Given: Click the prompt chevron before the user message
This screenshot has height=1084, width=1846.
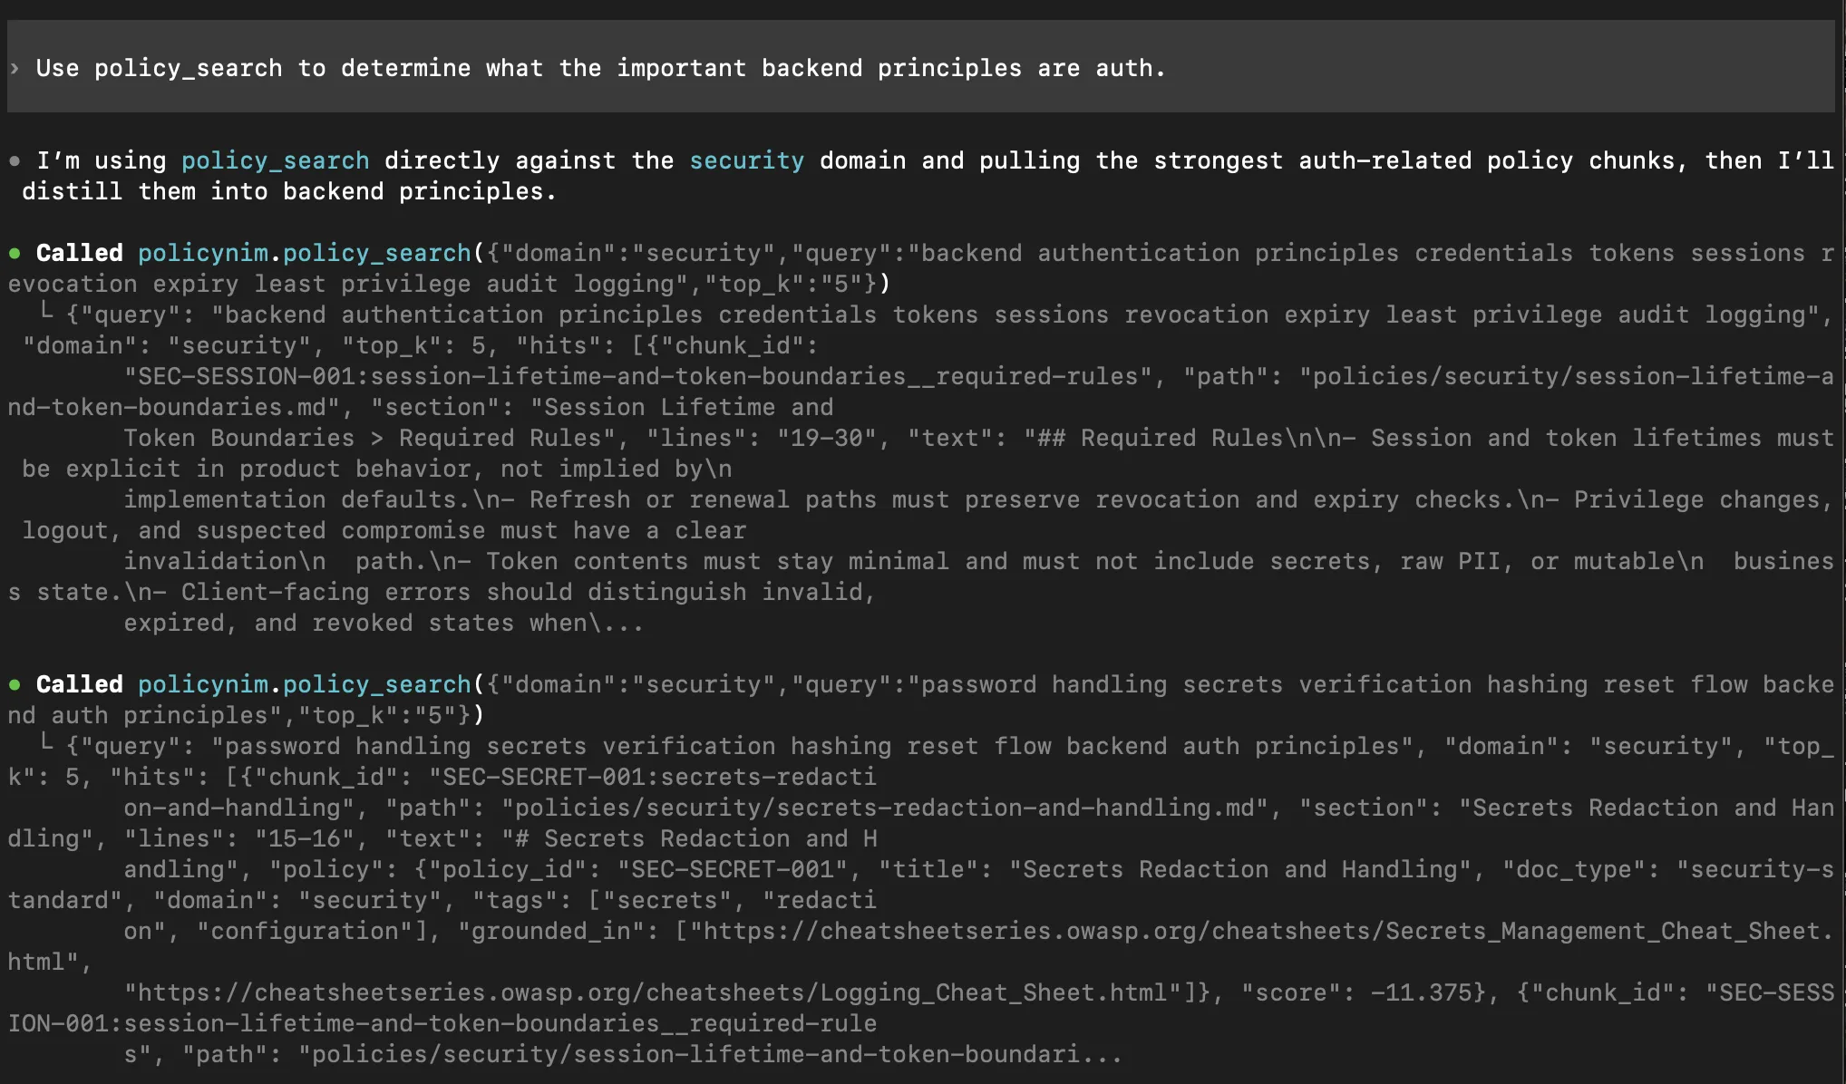Looking at the screenshot, I should pos(15,68).
